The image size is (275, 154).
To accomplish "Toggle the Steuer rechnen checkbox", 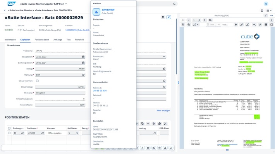I will pos(37,81).
